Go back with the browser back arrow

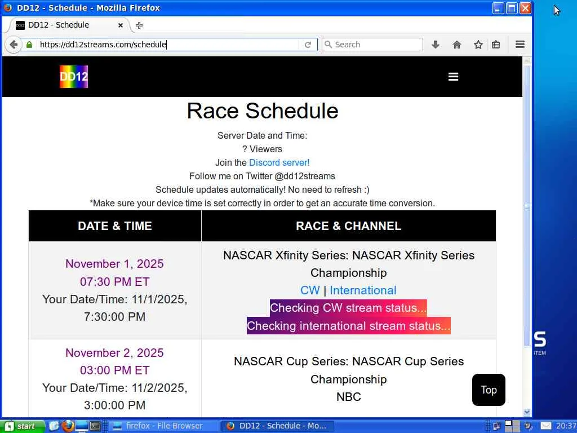[x=14, y=45]
